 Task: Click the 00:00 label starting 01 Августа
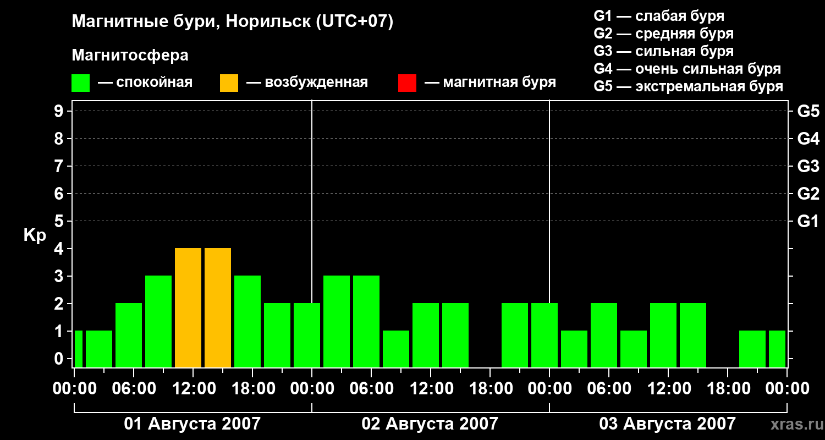[74, 388]
